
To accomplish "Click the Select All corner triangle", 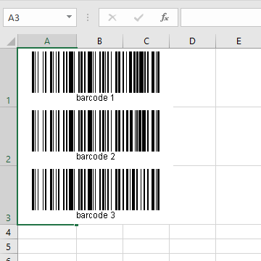I will pyautogui.click(x=10, y=41).
